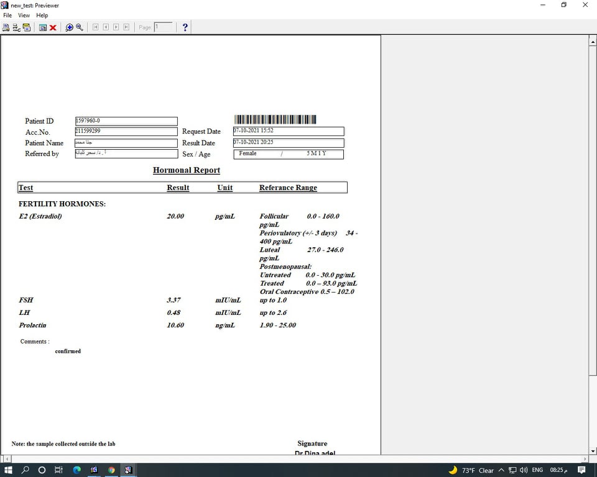Click the horizontal scrollbar right arrow
This screenshot has height=477, width=597.
tap(585, 459)
